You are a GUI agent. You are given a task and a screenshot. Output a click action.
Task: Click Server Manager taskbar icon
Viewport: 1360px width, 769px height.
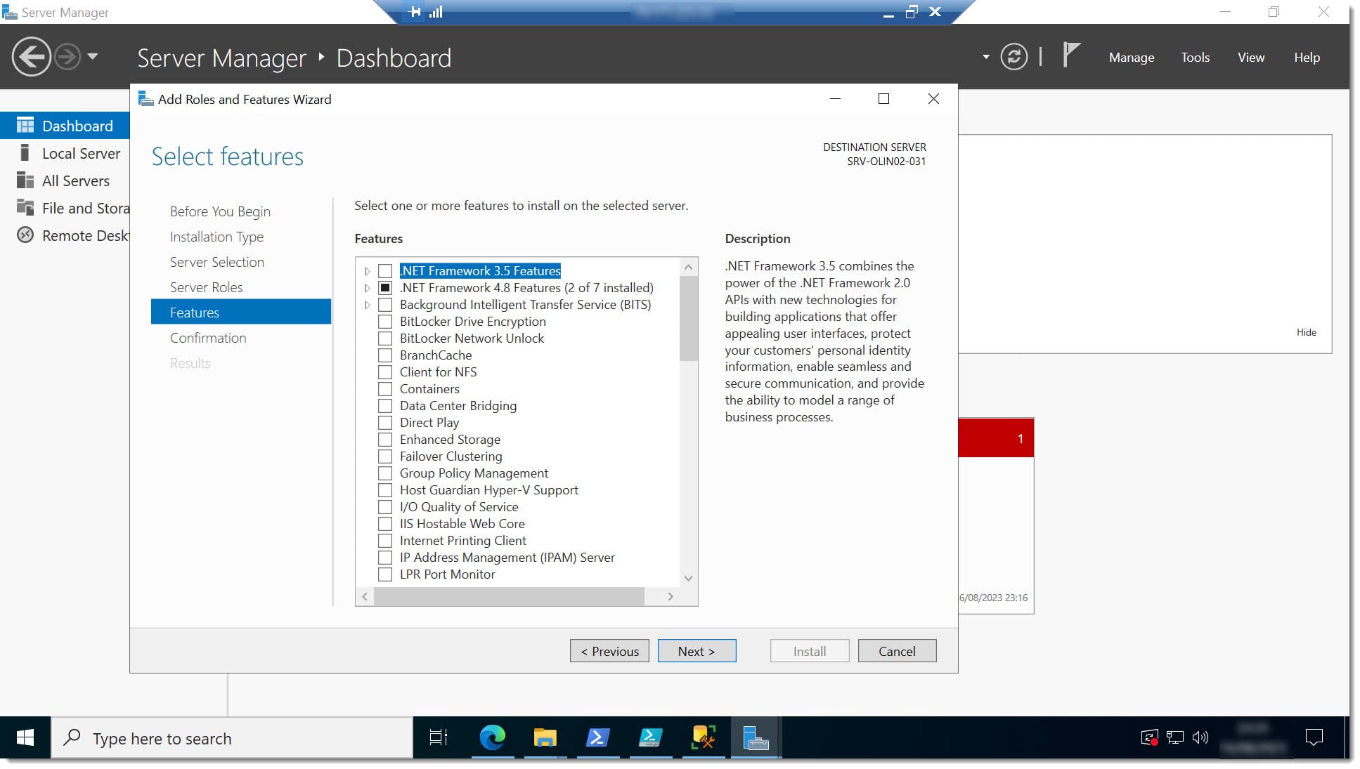tap(756, 737)
